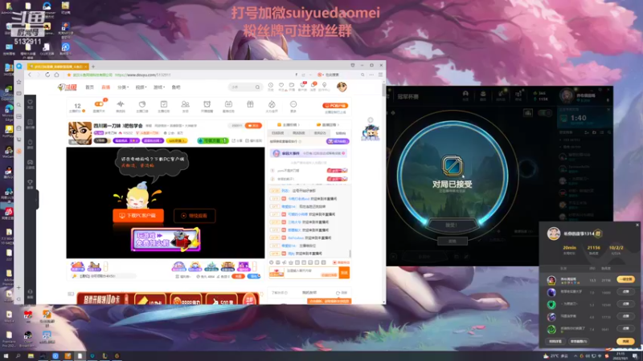Open watch history clock icon
The image size is (643, 361).
271,87
